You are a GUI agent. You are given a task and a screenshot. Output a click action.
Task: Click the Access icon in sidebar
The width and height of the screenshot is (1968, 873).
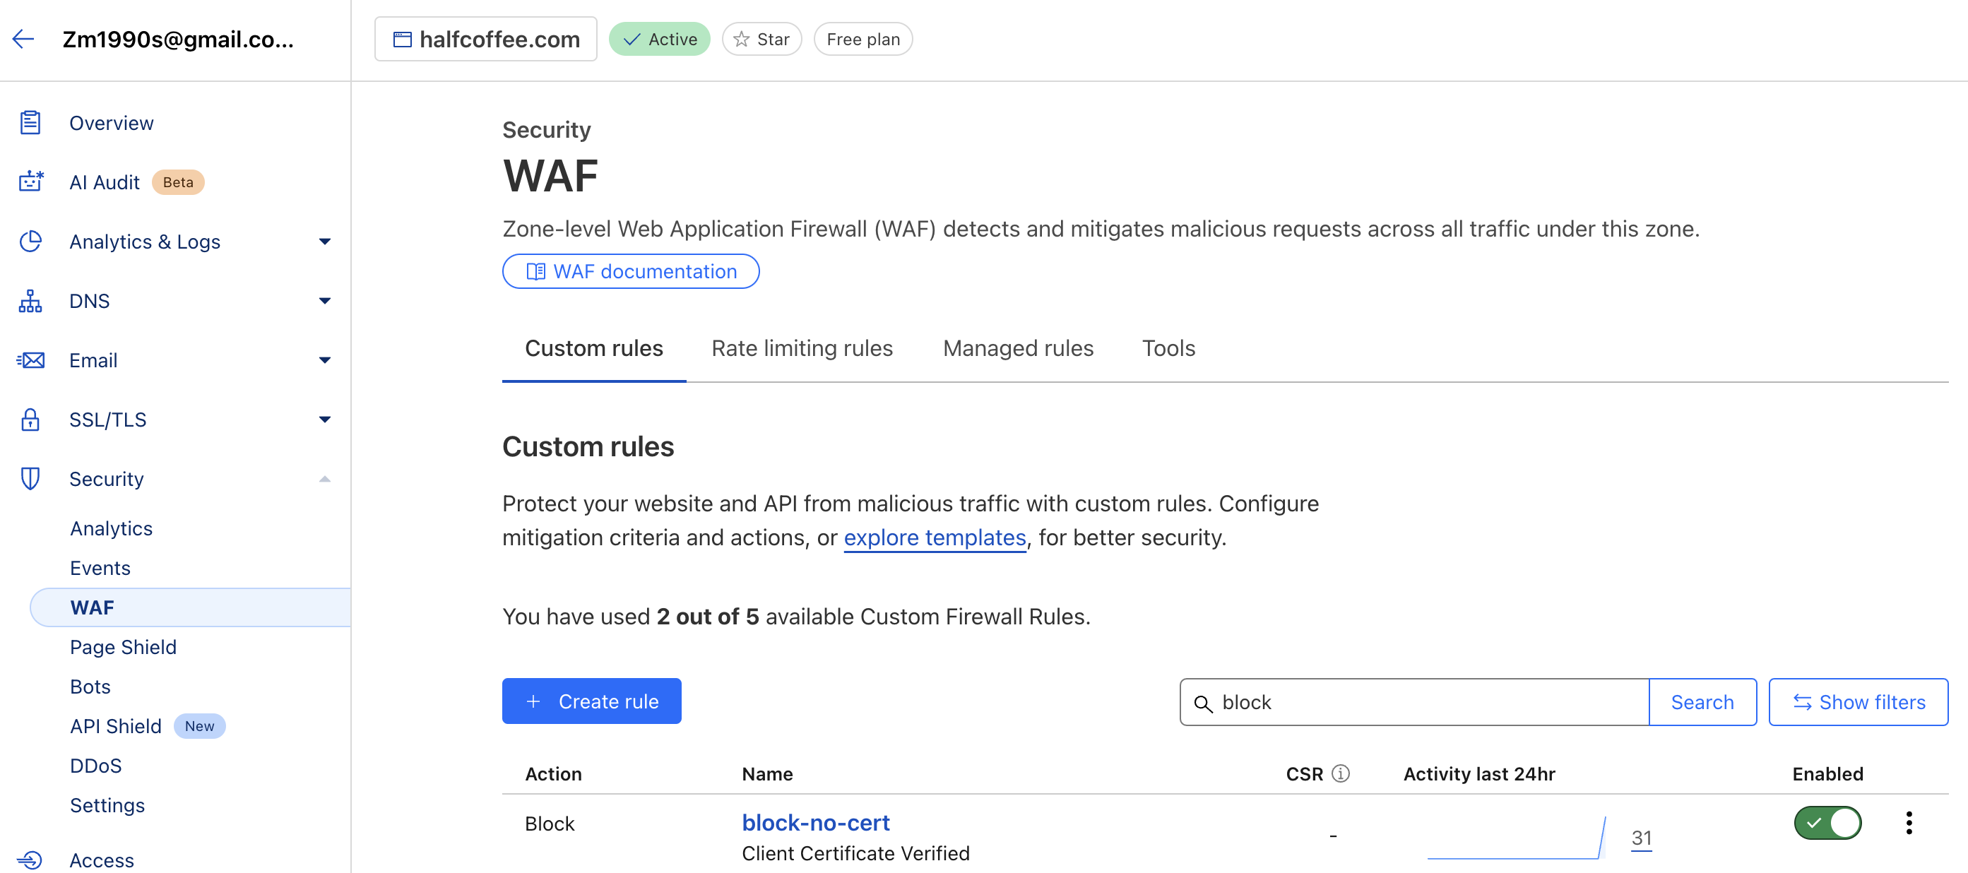click(x=30, y=860)
